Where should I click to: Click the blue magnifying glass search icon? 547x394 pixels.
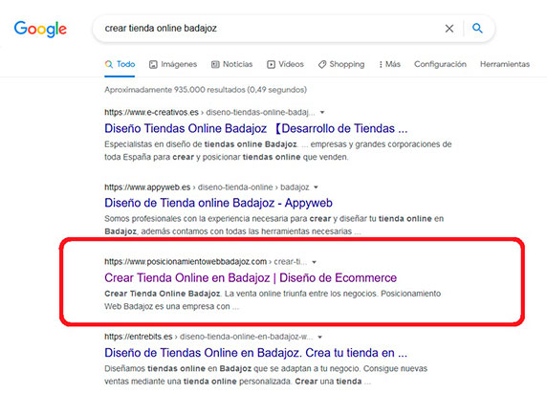tap(477, 28)
